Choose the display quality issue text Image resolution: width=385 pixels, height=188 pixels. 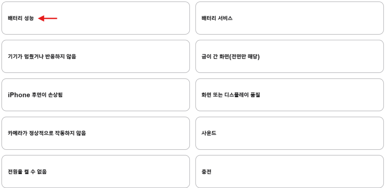pyautogui.click(x=230, y=95)
